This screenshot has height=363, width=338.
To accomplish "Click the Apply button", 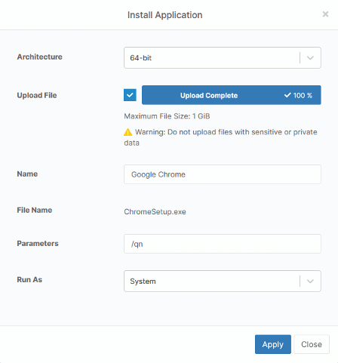I will coord(273,344).
